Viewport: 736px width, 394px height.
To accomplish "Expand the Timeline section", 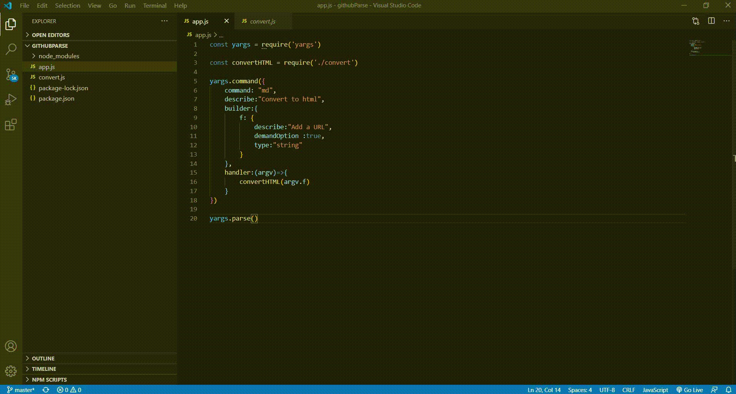I will tap(100, 369).
